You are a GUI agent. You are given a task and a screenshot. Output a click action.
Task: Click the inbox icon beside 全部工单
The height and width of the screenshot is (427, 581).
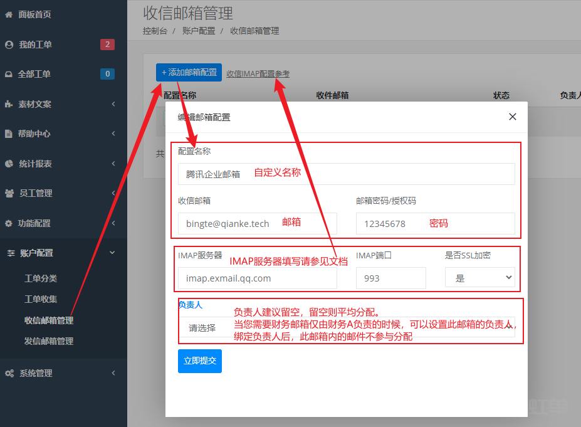tap(9, 74)
